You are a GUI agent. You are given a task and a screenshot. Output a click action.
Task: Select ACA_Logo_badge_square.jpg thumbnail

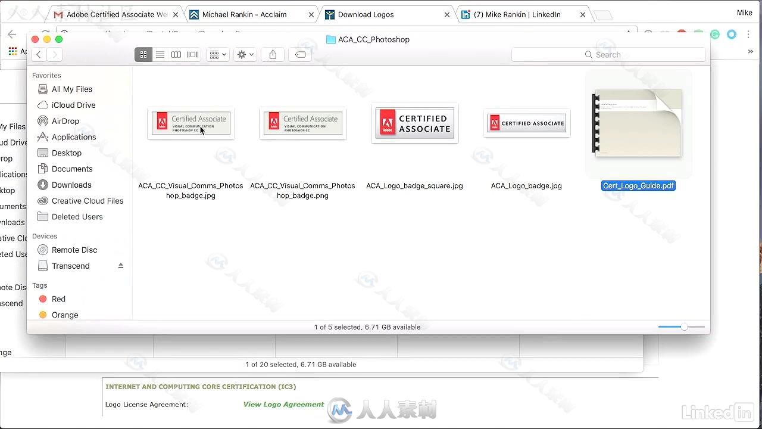[x=414, y=123]
